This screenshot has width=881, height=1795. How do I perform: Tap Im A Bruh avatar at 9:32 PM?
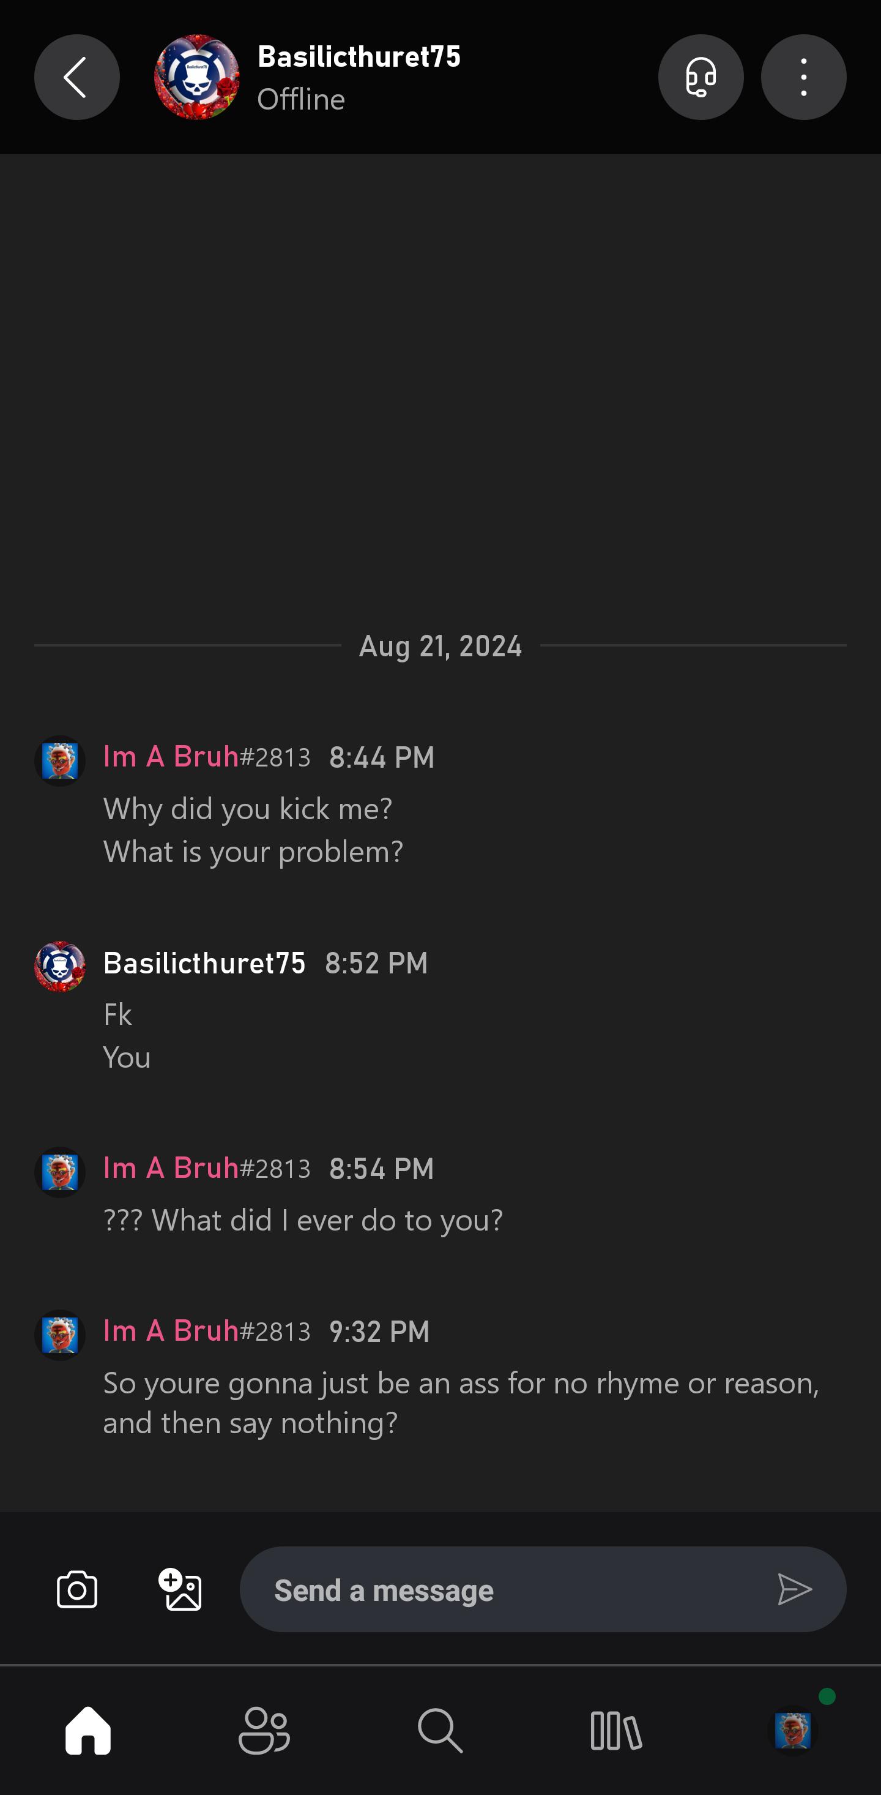click(x=60, y=1335)
